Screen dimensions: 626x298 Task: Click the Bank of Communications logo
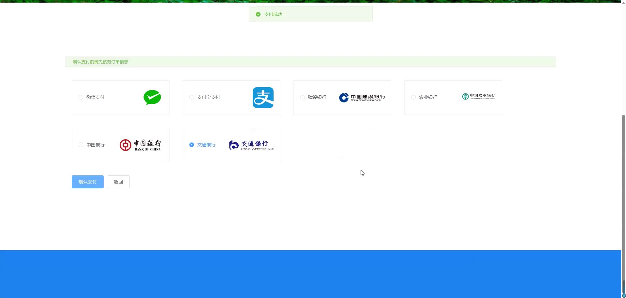coord(251,145)
